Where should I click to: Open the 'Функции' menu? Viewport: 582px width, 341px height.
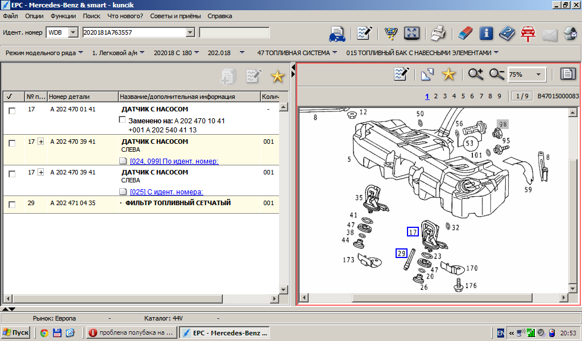click(63, 16)
